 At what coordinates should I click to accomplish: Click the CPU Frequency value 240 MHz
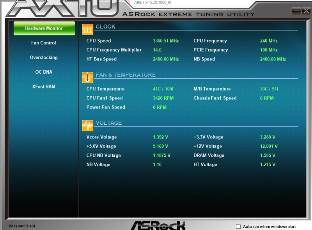[x=269, y=41]
